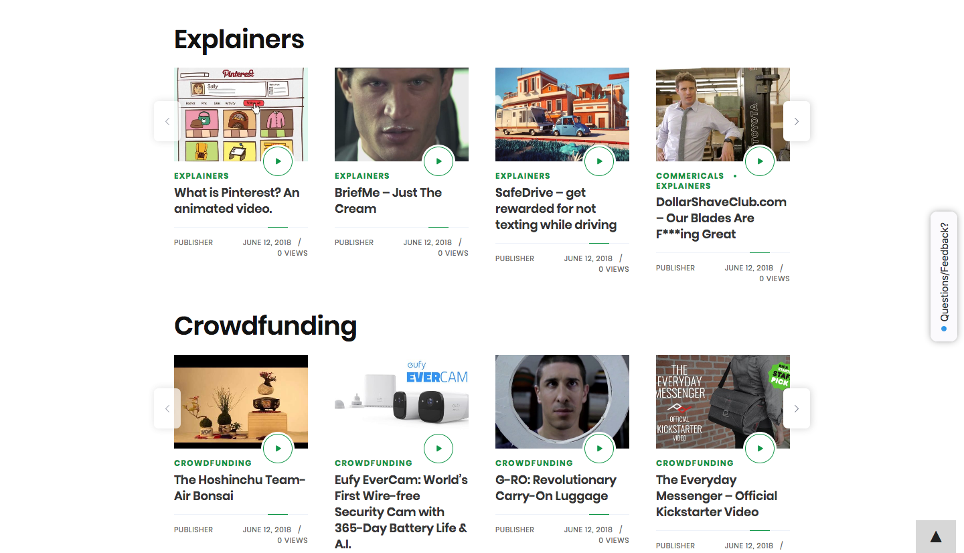Select Explainers category on DollarShaveClub card
964x553 pixels.
click(x=684, y=186)
